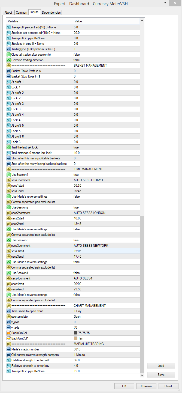Edit the usertemplate value Dash
182x393 pixels.
(x=106, y=317)
